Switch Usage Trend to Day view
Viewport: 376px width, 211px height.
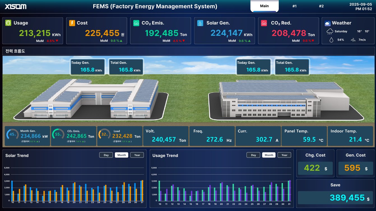coord(253,155)
